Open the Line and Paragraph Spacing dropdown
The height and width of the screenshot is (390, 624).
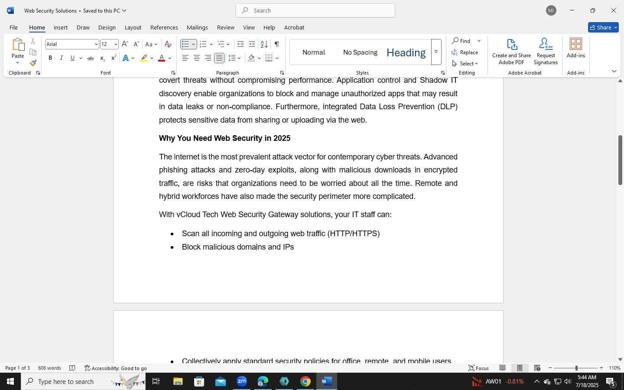click(234, 58)
